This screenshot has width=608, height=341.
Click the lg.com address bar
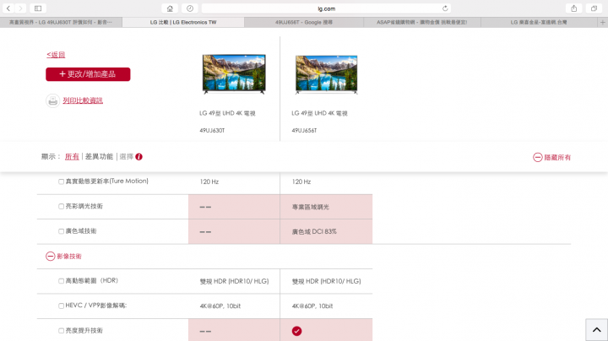[x=327, y=8]
